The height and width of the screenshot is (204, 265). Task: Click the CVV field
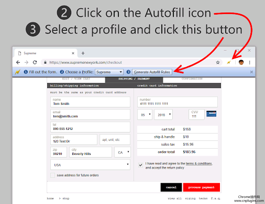click(197, 115)
